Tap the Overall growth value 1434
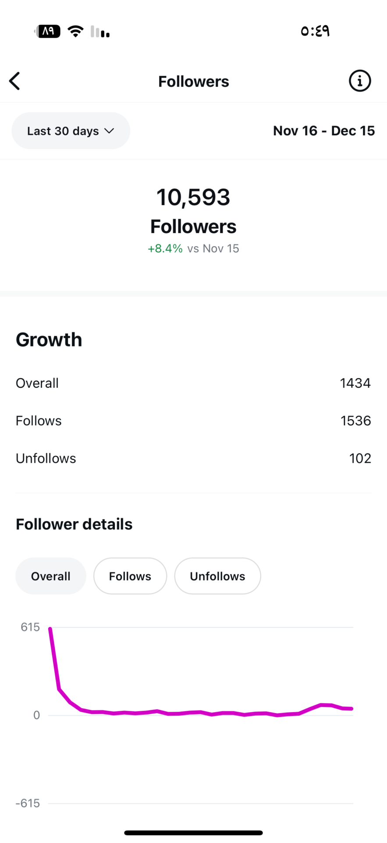This screenshot has width=387, height=843. [355, 383]
